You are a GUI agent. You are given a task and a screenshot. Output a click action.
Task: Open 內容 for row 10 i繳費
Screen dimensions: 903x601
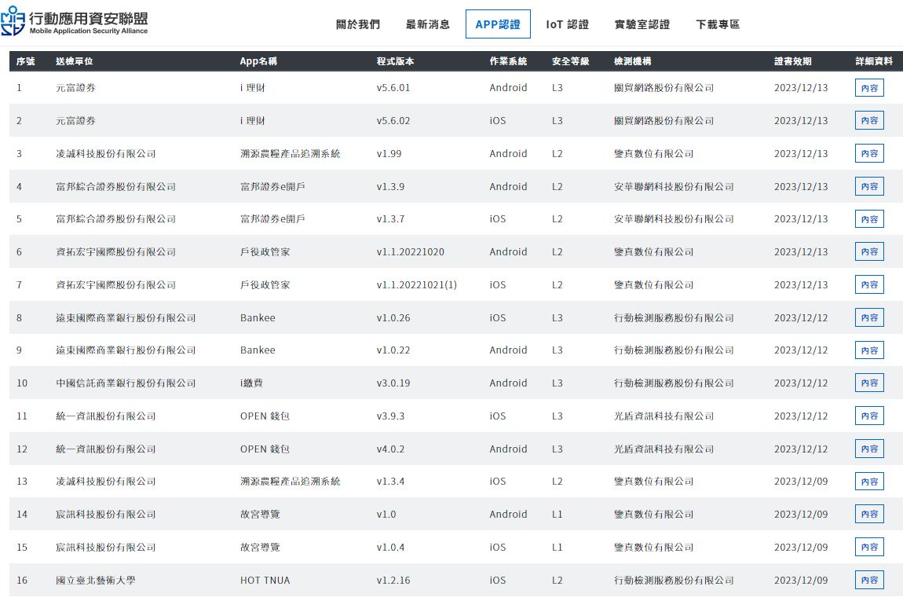tap(869, 383)
